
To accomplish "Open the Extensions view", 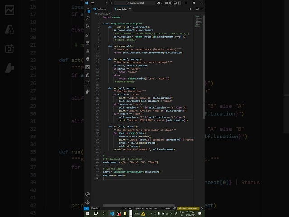I will pos(88,42).
